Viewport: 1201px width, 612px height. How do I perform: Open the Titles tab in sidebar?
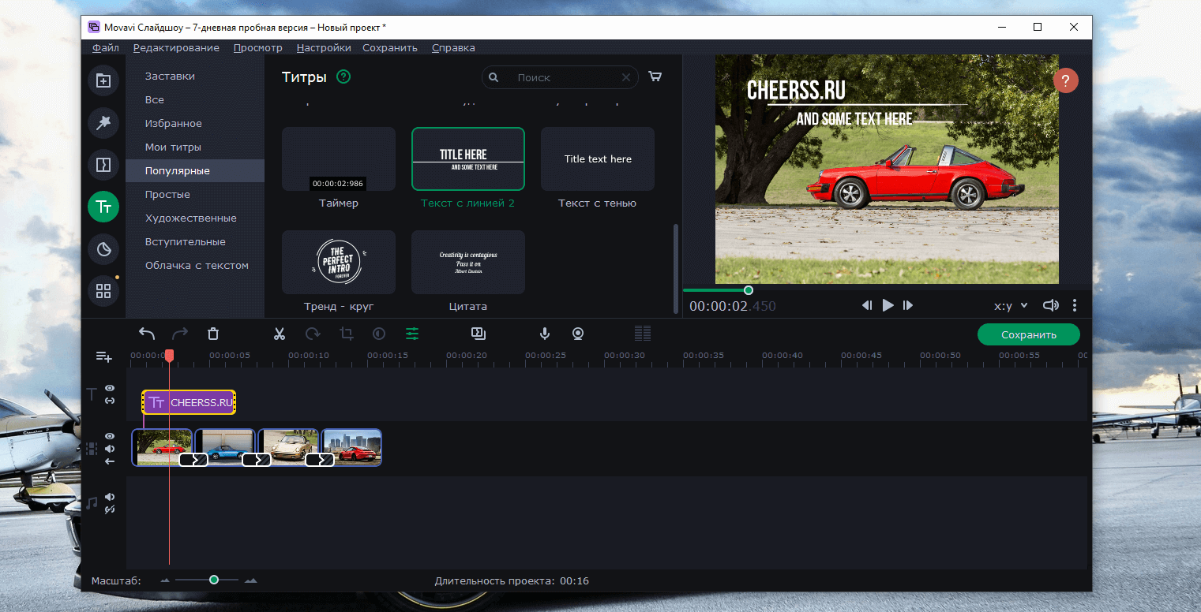point(103,207)
